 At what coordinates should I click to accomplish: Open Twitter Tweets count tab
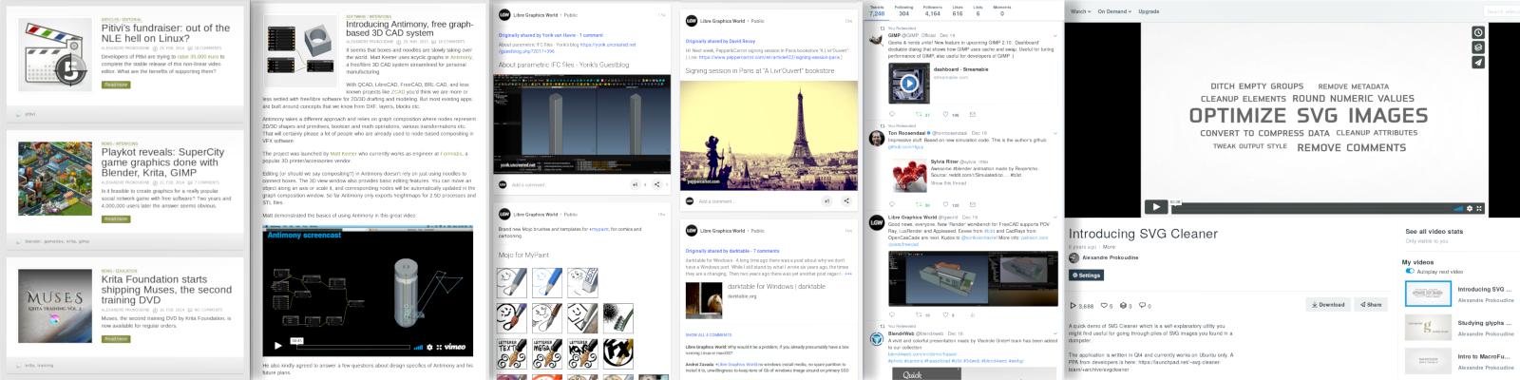tap(876, 11)
